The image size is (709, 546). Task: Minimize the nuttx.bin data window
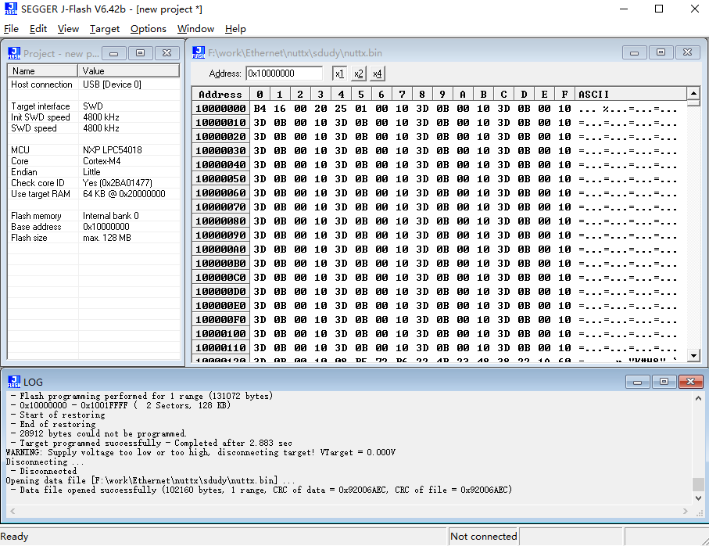point(635,52)
